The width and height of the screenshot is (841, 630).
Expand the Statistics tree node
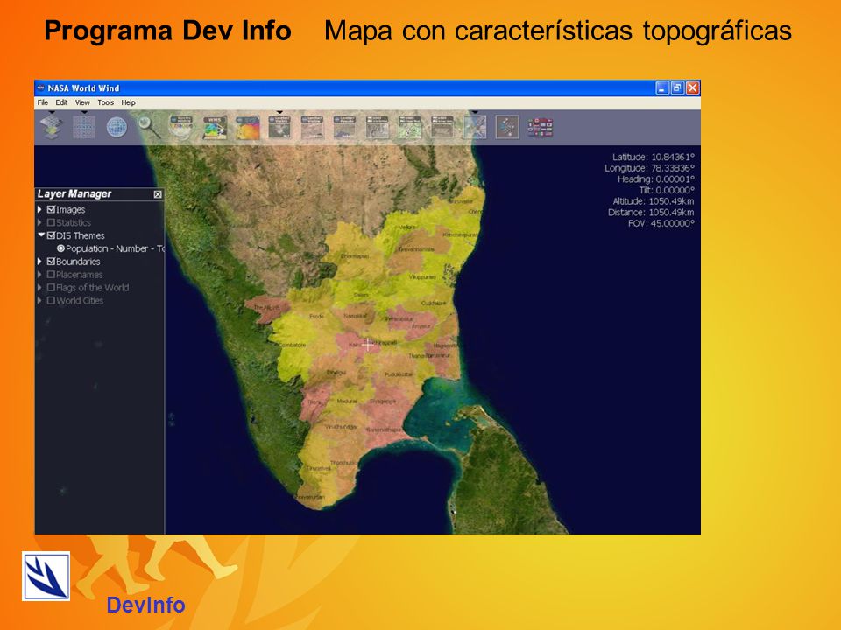click(x=39, y=222)
